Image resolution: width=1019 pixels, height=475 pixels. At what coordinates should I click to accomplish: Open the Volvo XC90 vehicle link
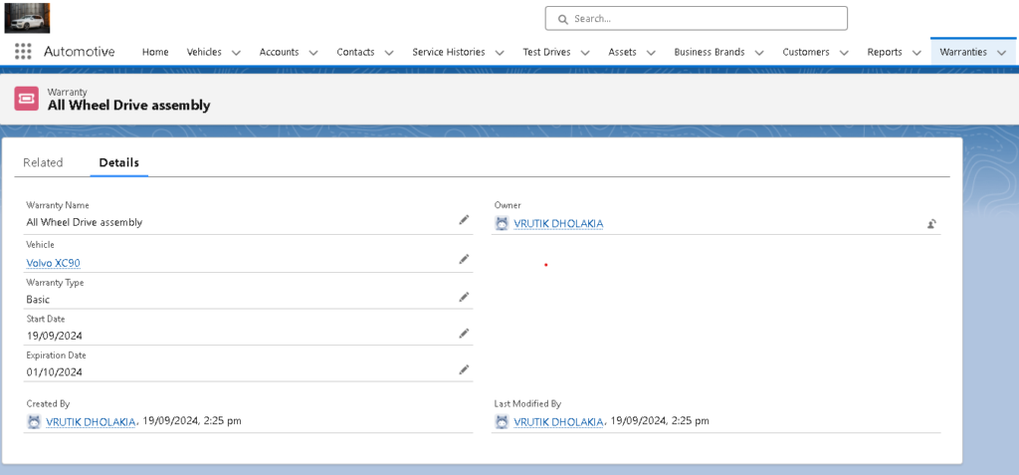pyautogui.click(x=54, y=263)
